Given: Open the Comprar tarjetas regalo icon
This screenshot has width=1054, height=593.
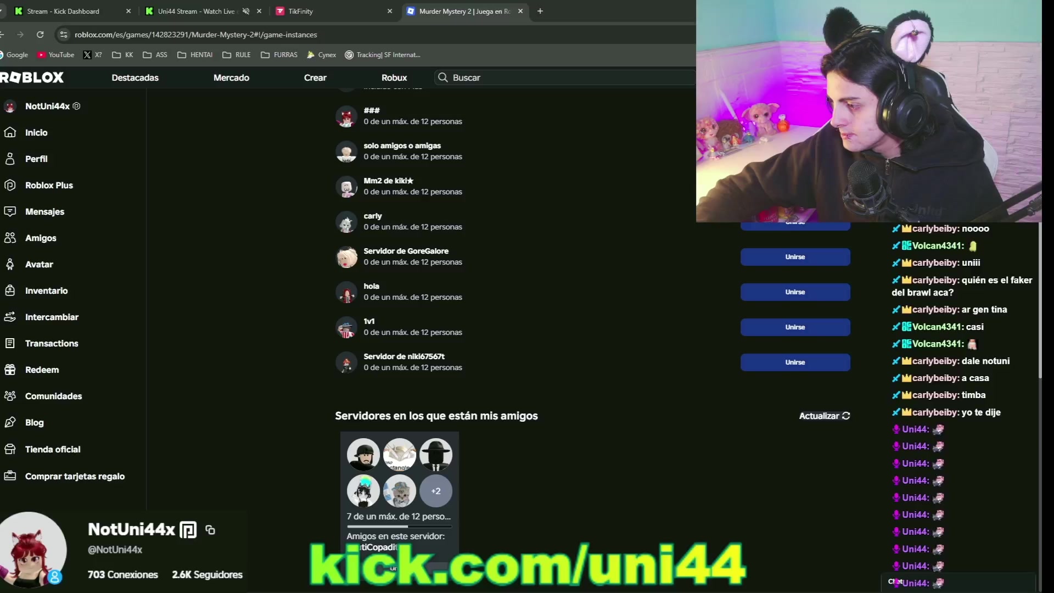Looking at the screenshot, I should pyautogui.click(x=10, y=476).
